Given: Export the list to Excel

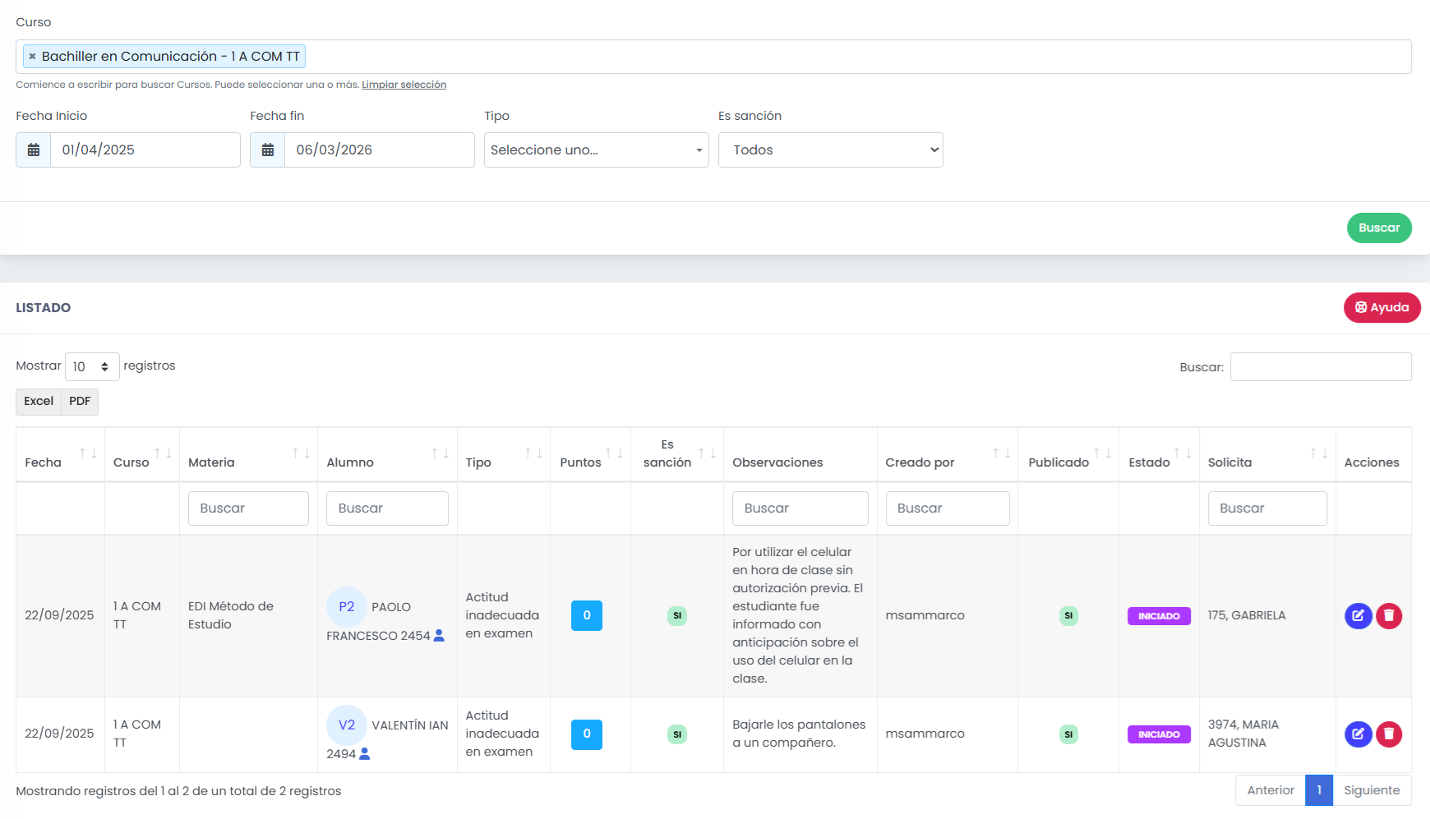Looking at the screenshot, I should [39, 402].
